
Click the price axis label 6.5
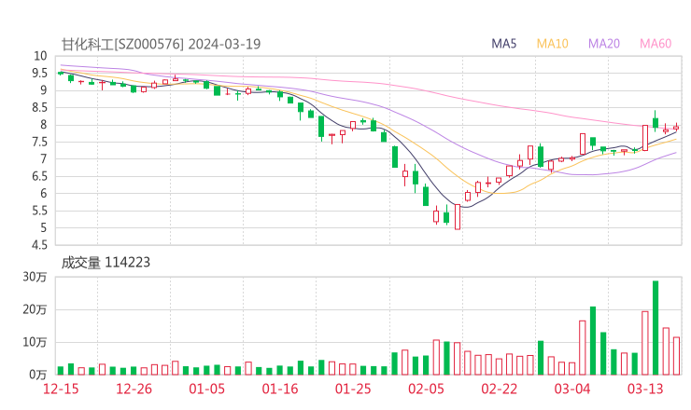click(x=39, y=176)
